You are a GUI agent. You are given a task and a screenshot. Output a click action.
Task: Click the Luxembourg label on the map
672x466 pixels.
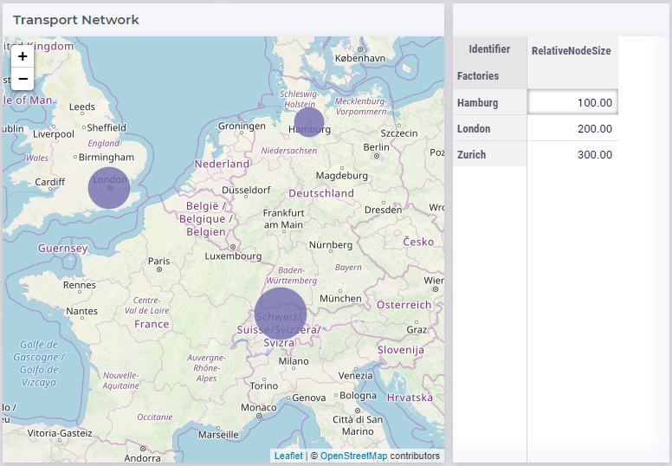[233, 256]
